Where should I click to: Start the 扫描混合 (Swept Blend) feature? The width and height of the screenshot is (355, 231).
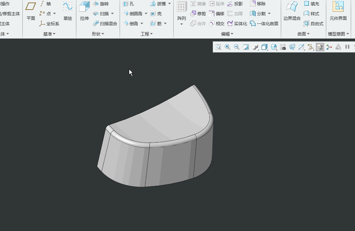(105, 23)
